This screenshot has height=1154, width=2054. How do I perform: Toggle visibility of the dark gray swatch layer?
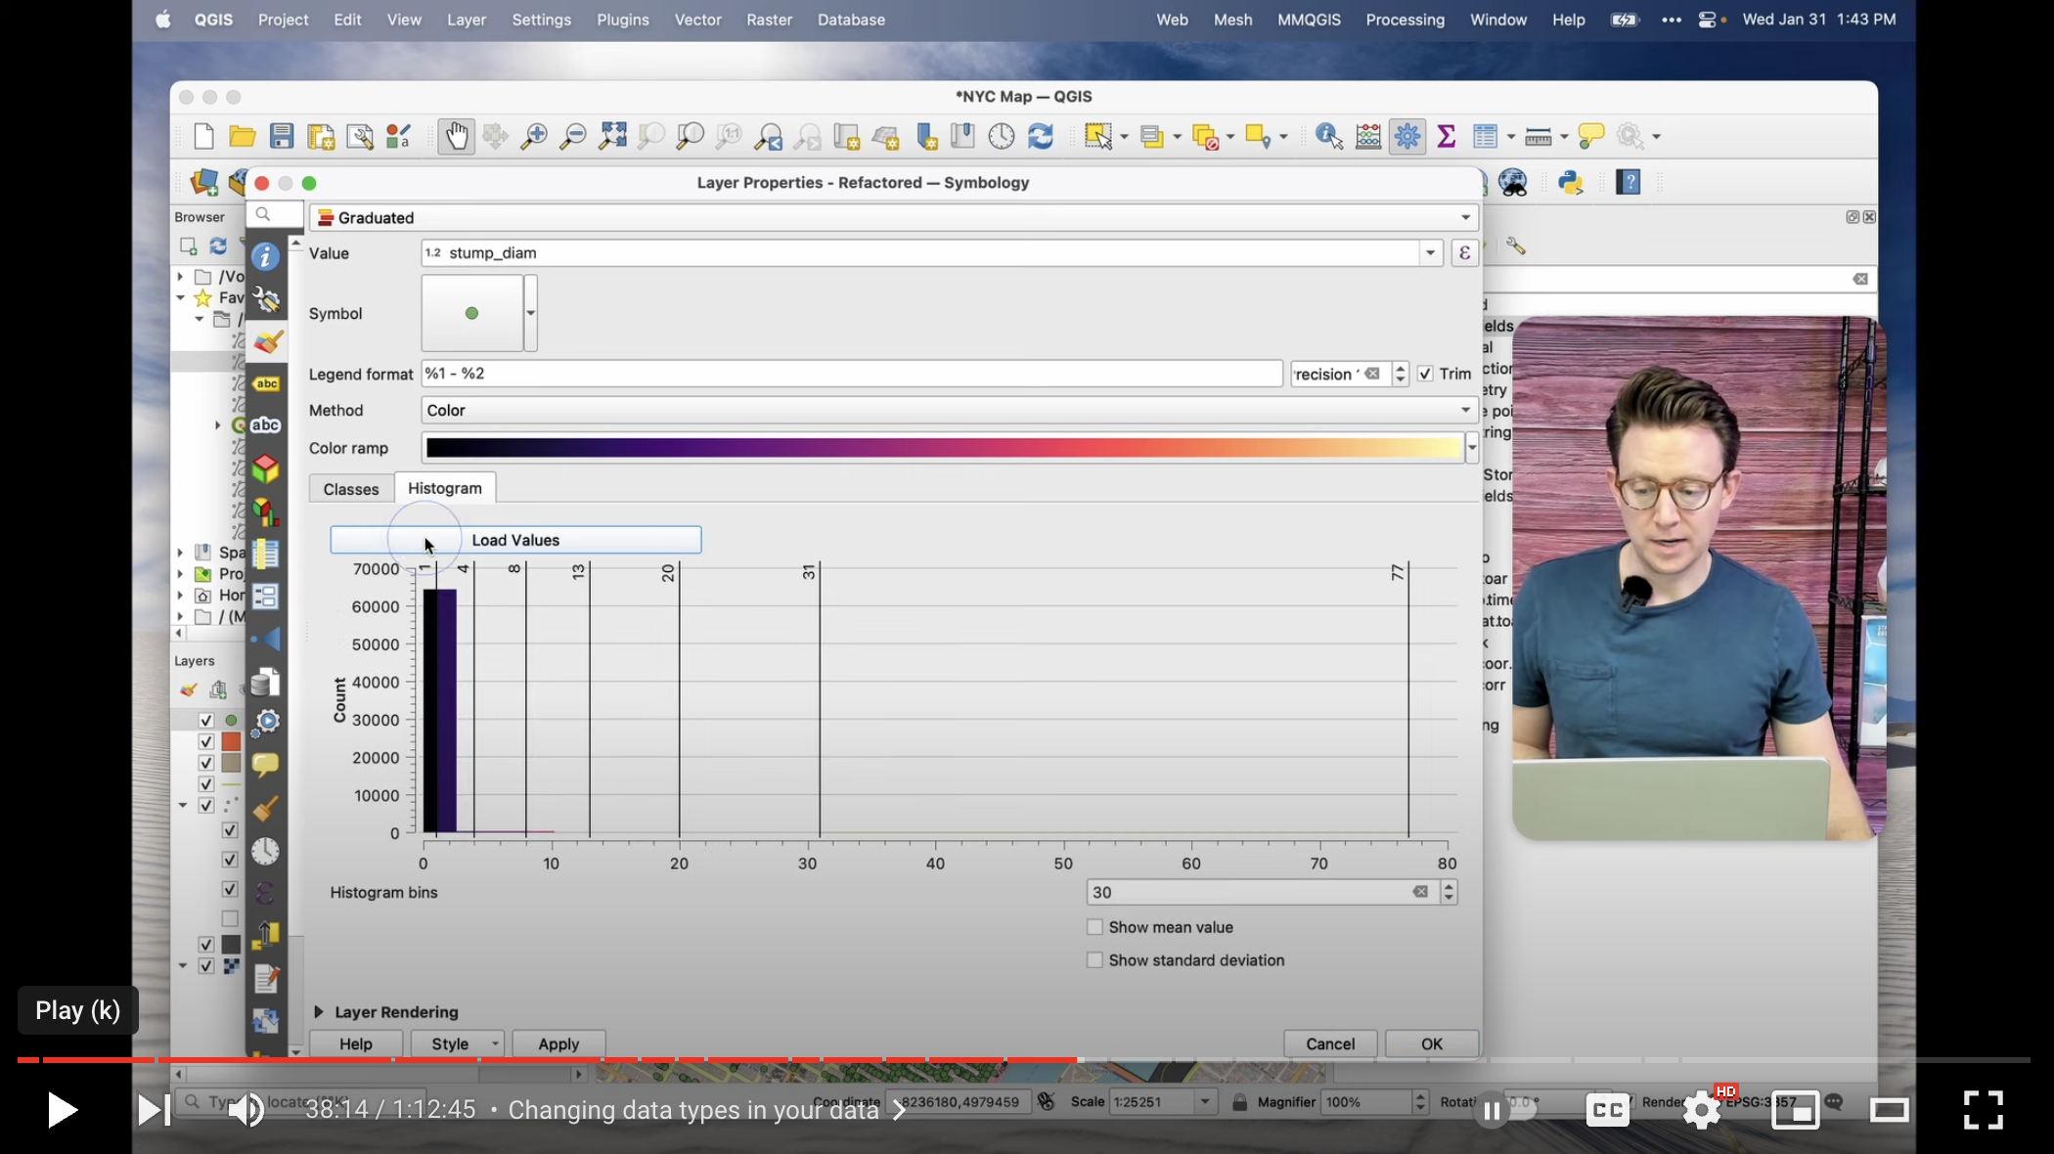206,945
